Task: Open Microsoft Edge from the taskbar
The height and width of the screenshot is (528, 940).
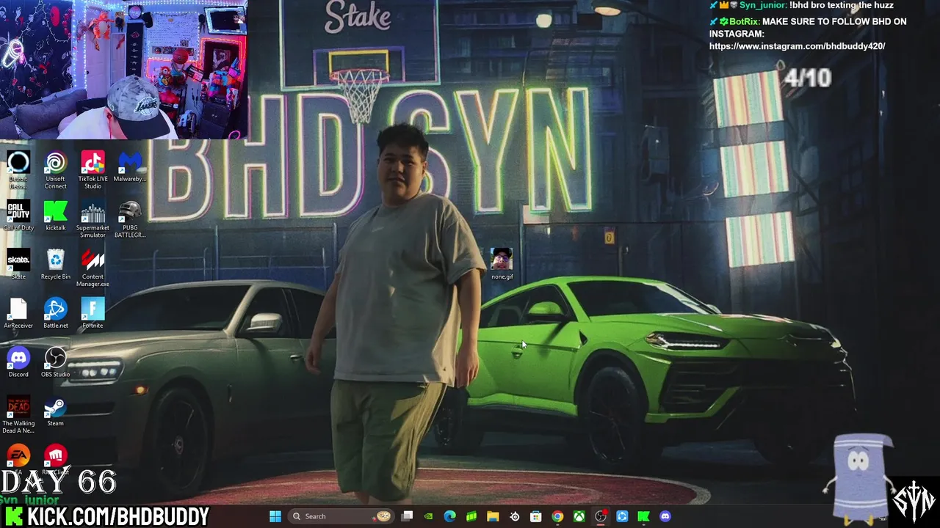Action: tap(450, 516)
